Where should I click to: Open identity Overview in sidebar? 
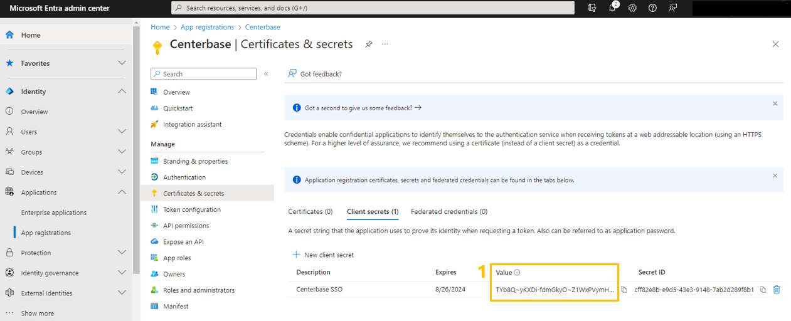pos(35,112)
